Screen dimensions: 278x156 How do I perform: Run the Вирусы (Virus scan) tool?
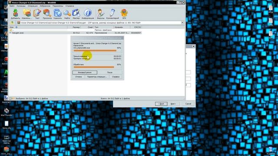coord(101,14)
